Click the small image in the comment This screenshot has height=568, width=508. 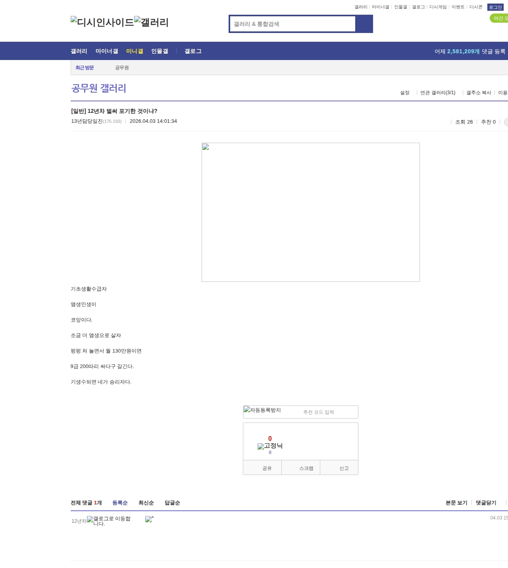click(x=149, y=519)
